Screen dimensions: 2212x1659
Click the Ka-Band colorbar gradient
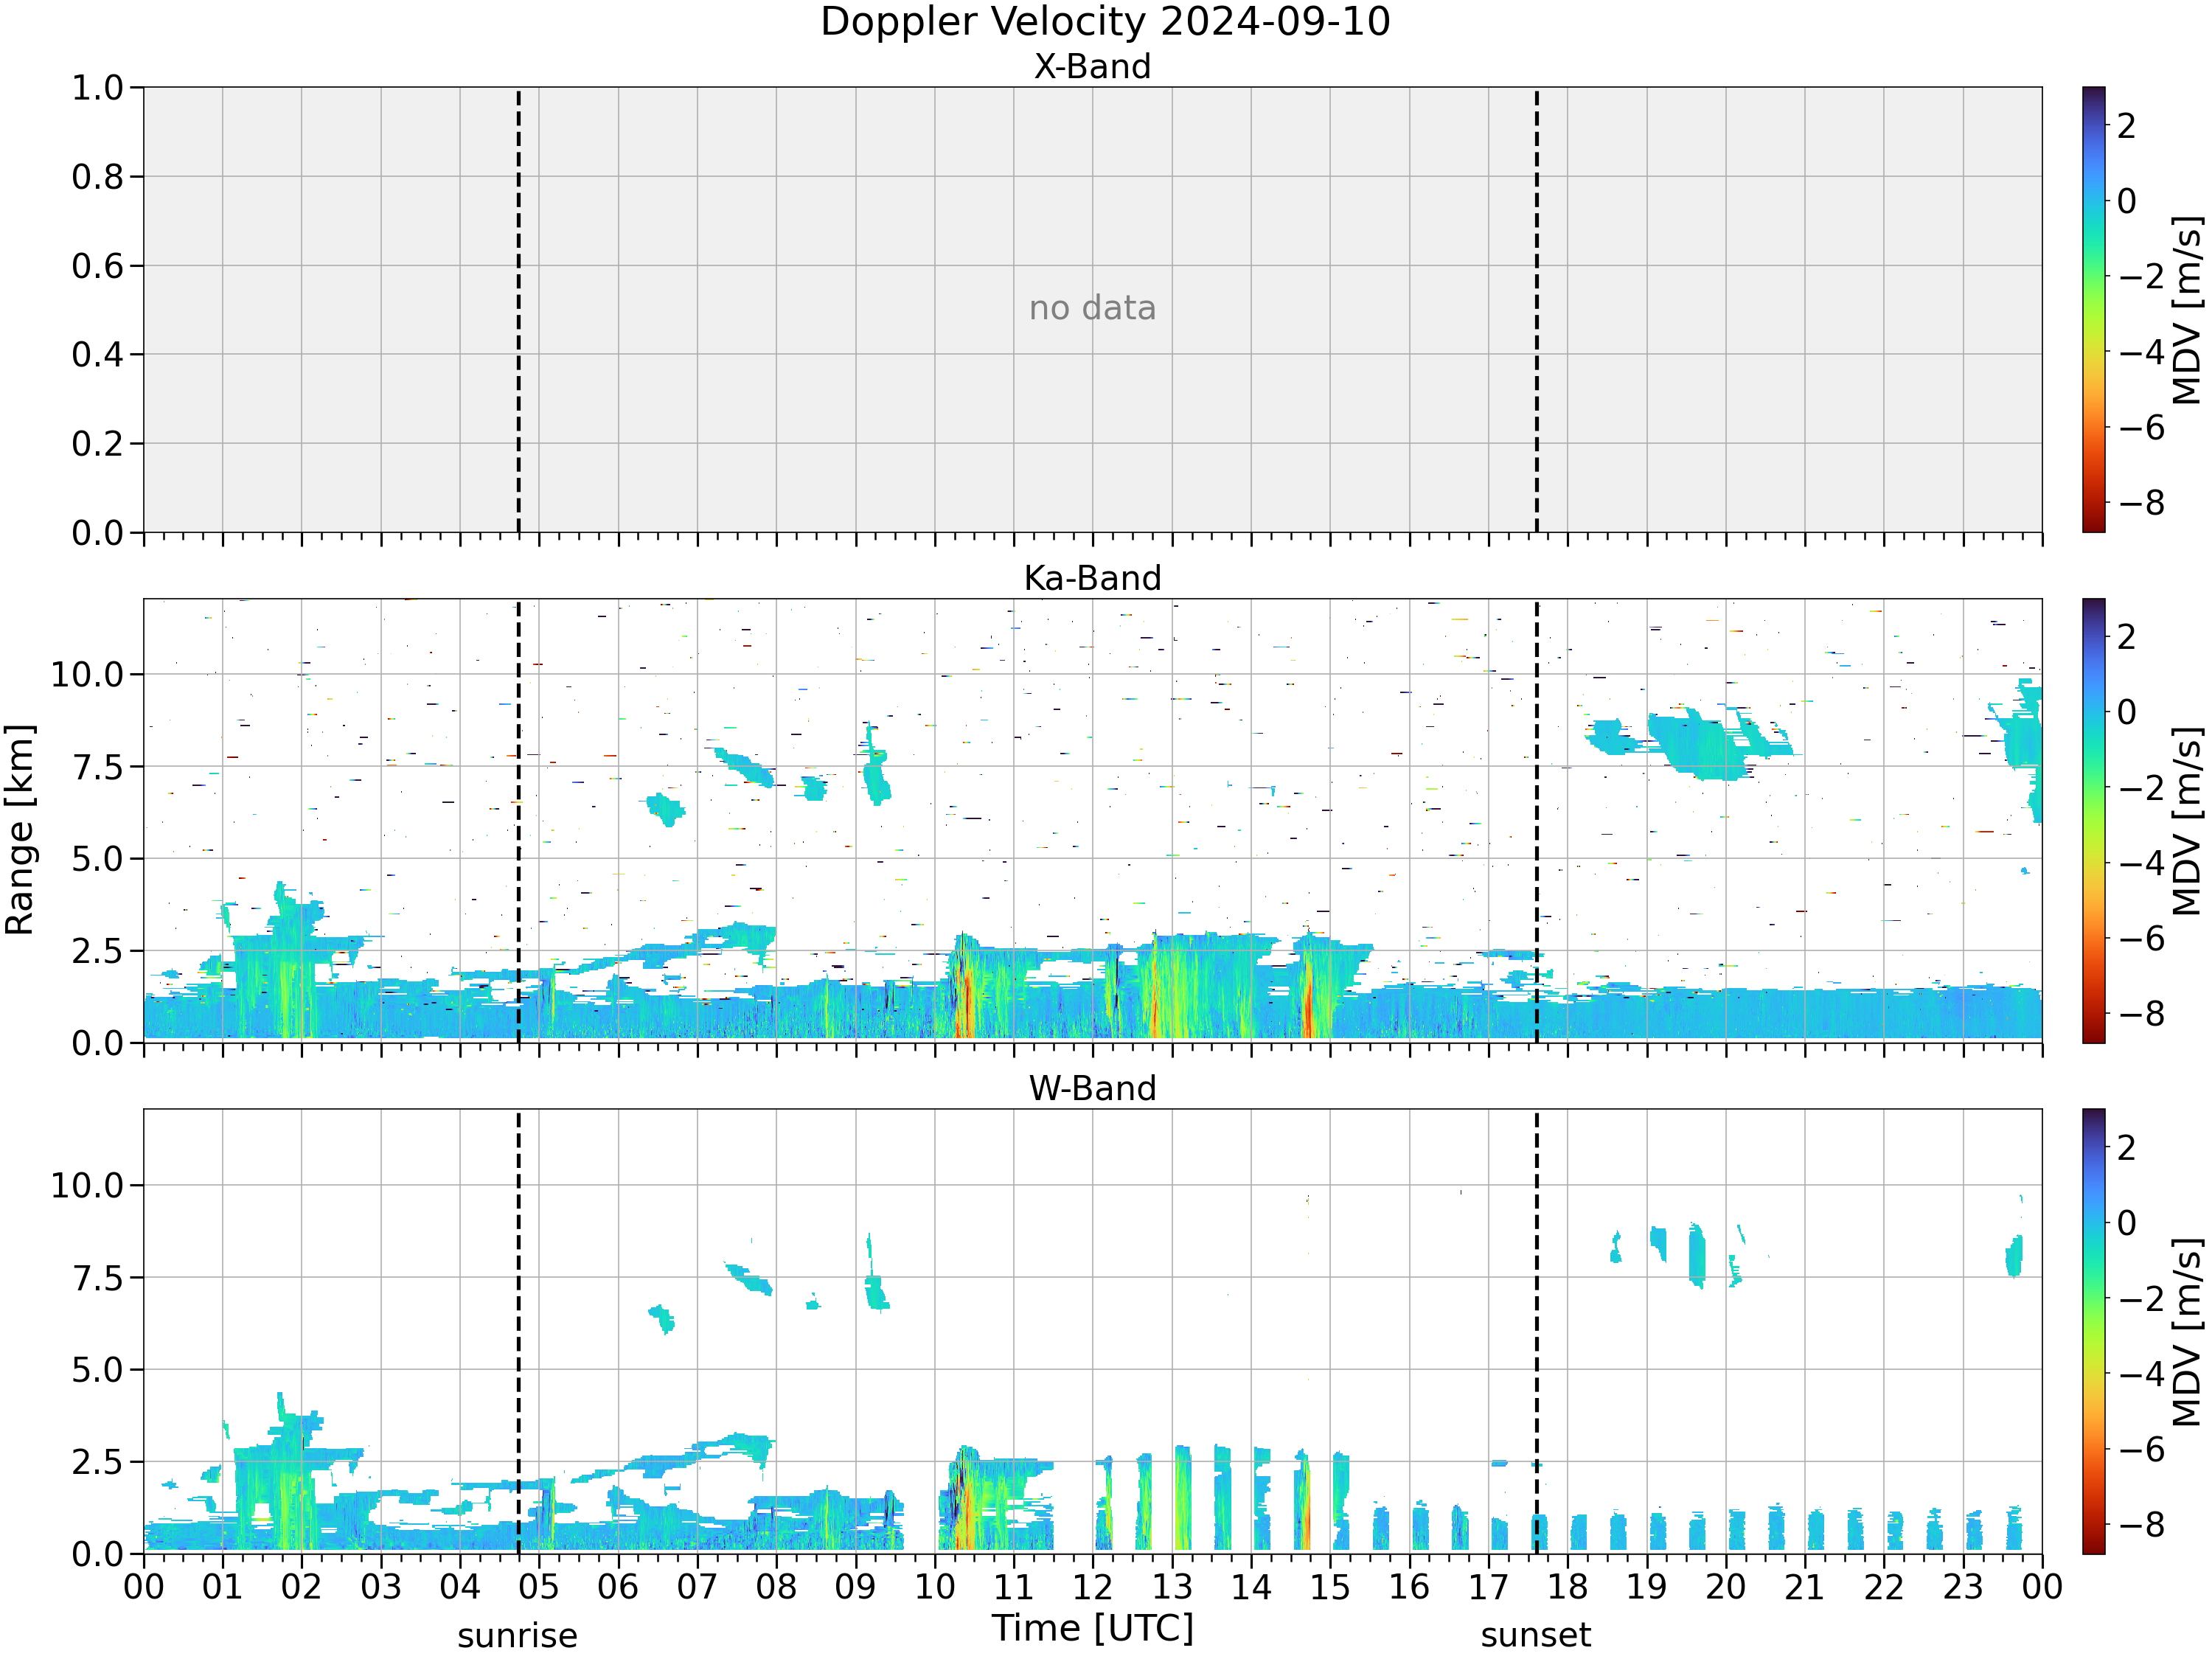pos(2093,821)
